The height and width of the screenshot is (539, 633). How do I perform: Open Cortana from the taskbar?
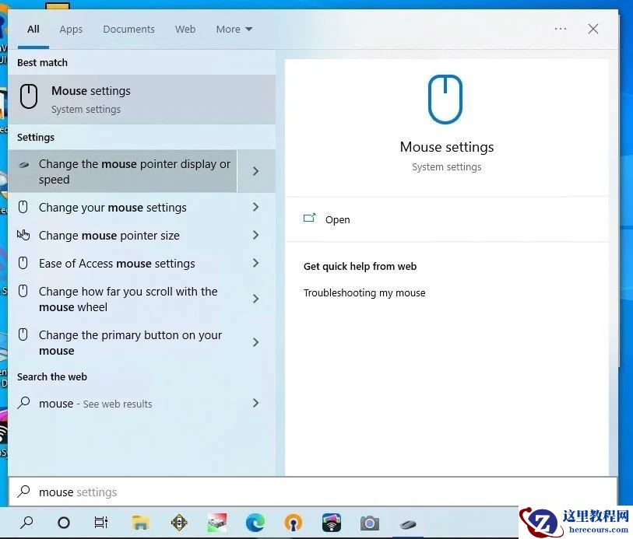[63, 523]
